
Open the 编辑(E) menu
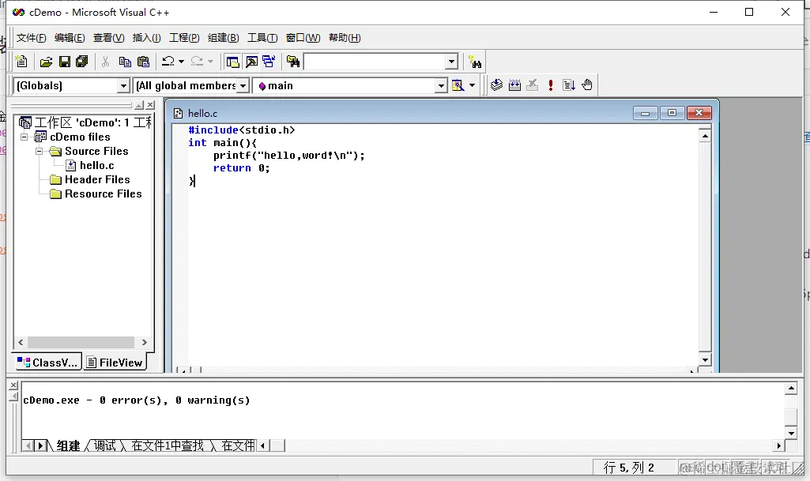click(70, 38)
